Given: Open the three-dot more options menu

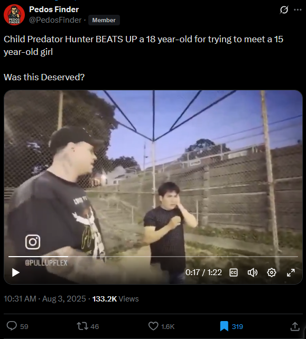Looking at the screenshot, I should click(x=298, y=10).
